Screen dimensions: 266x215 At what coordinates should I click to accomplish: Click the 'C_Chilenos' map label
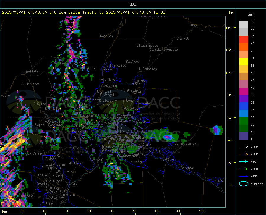pos(31,84)
